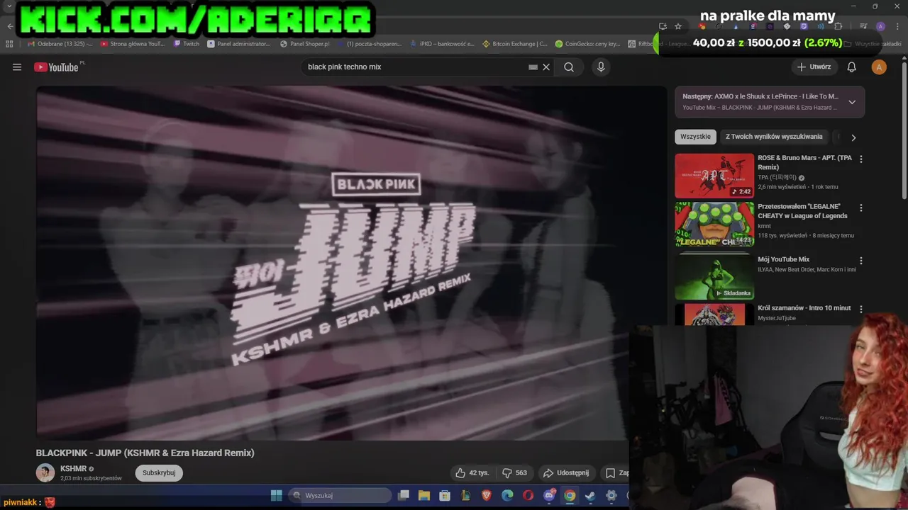Launch Brave browser from the taskbar
Viewport: 908px width, 510px height.
(487, 495)
